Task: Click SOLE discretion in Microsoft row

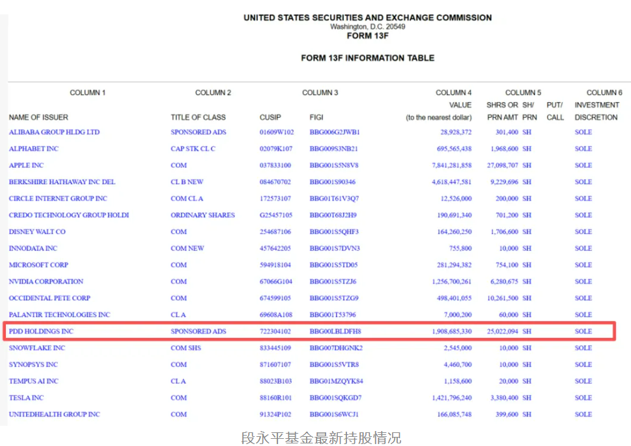Action: coord(583,265)
